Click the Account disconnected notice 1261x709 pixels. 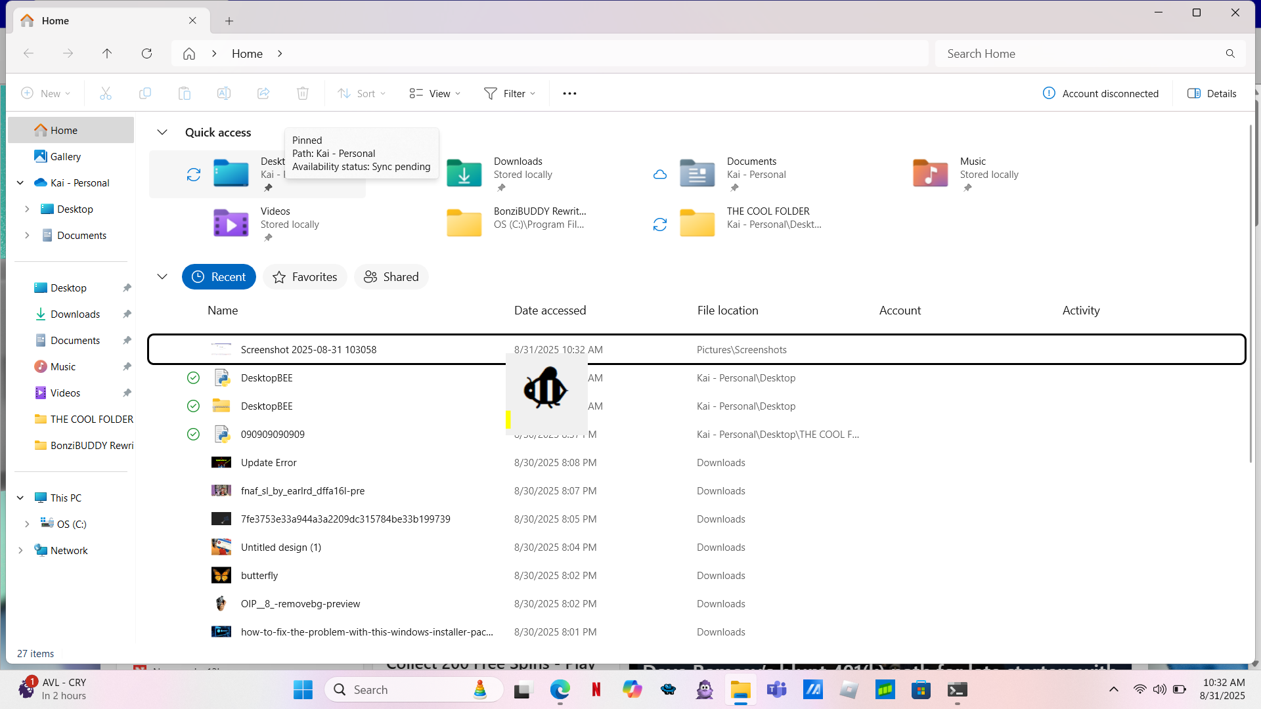click(x=1101, y=93)
